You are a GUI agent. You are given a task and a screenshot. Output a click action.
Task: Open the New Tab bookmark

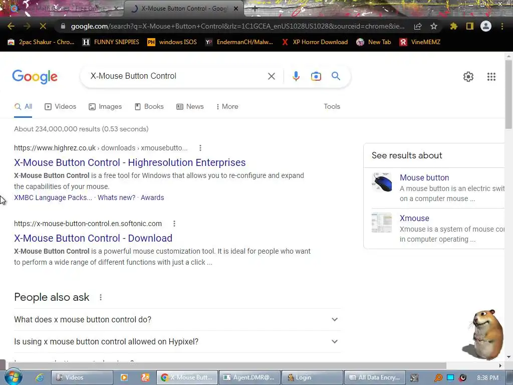tap(374, 42)
